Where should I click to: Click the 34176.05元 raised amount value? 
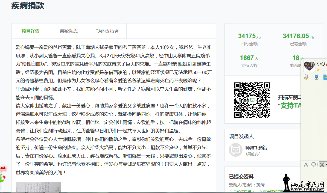click(298, 36)
